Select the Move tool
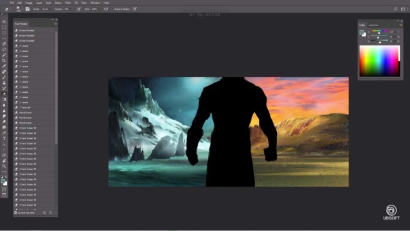The image size is (410, 231). point(4,22)
